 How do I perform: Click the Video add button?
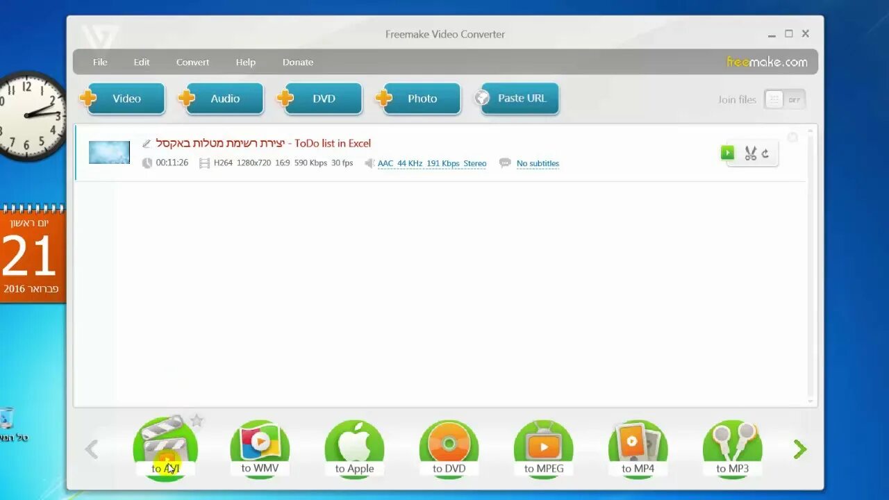pyautogui.click(x=122, y=99)
